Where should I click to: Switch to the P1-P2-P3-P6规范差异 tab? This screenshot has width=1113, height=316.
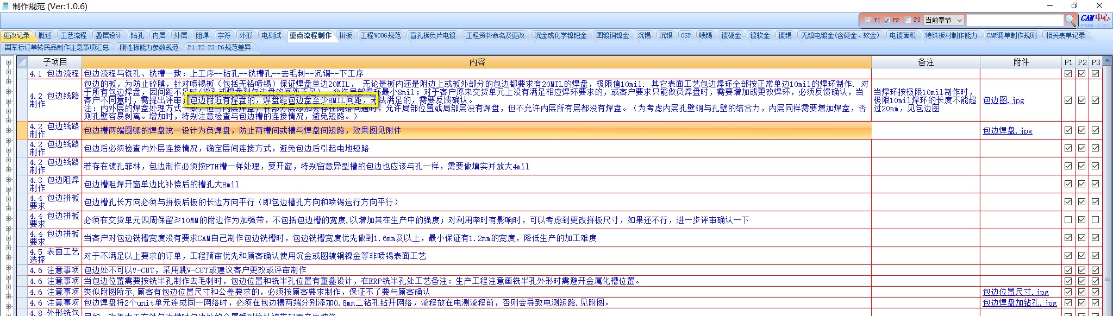[219, 47]
